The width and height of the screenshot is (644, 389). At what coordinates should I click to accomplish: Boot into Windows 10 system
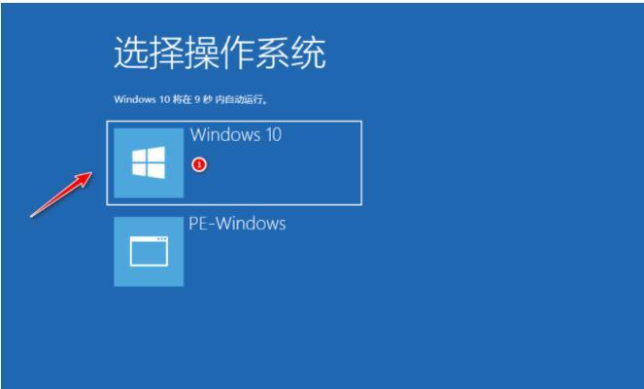pos(234,162)
